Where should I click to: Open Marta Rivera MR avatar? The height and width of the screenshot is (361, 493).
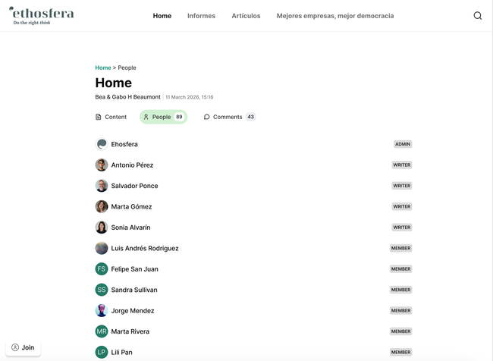pos(102,331)
